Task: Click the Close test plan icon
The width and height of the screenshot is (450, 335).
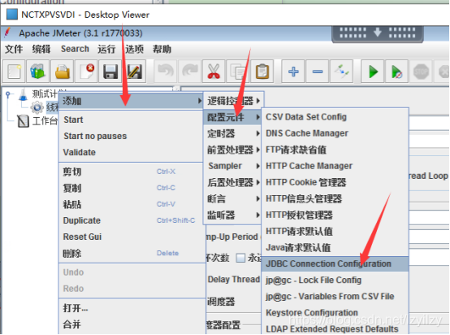Action: click(86, 72)
